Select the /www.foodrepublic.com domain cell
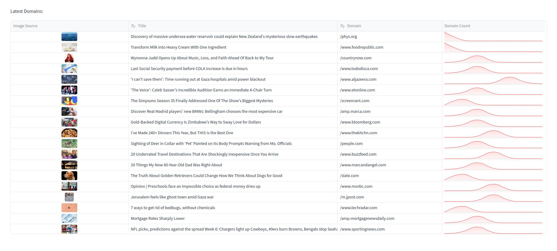 [x=390, y=47]
